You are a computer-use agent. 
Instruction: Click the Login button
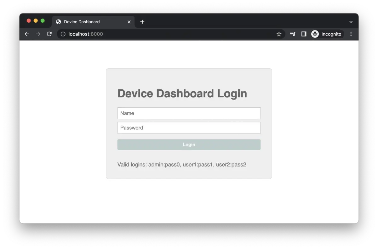[x=189, y=144]
